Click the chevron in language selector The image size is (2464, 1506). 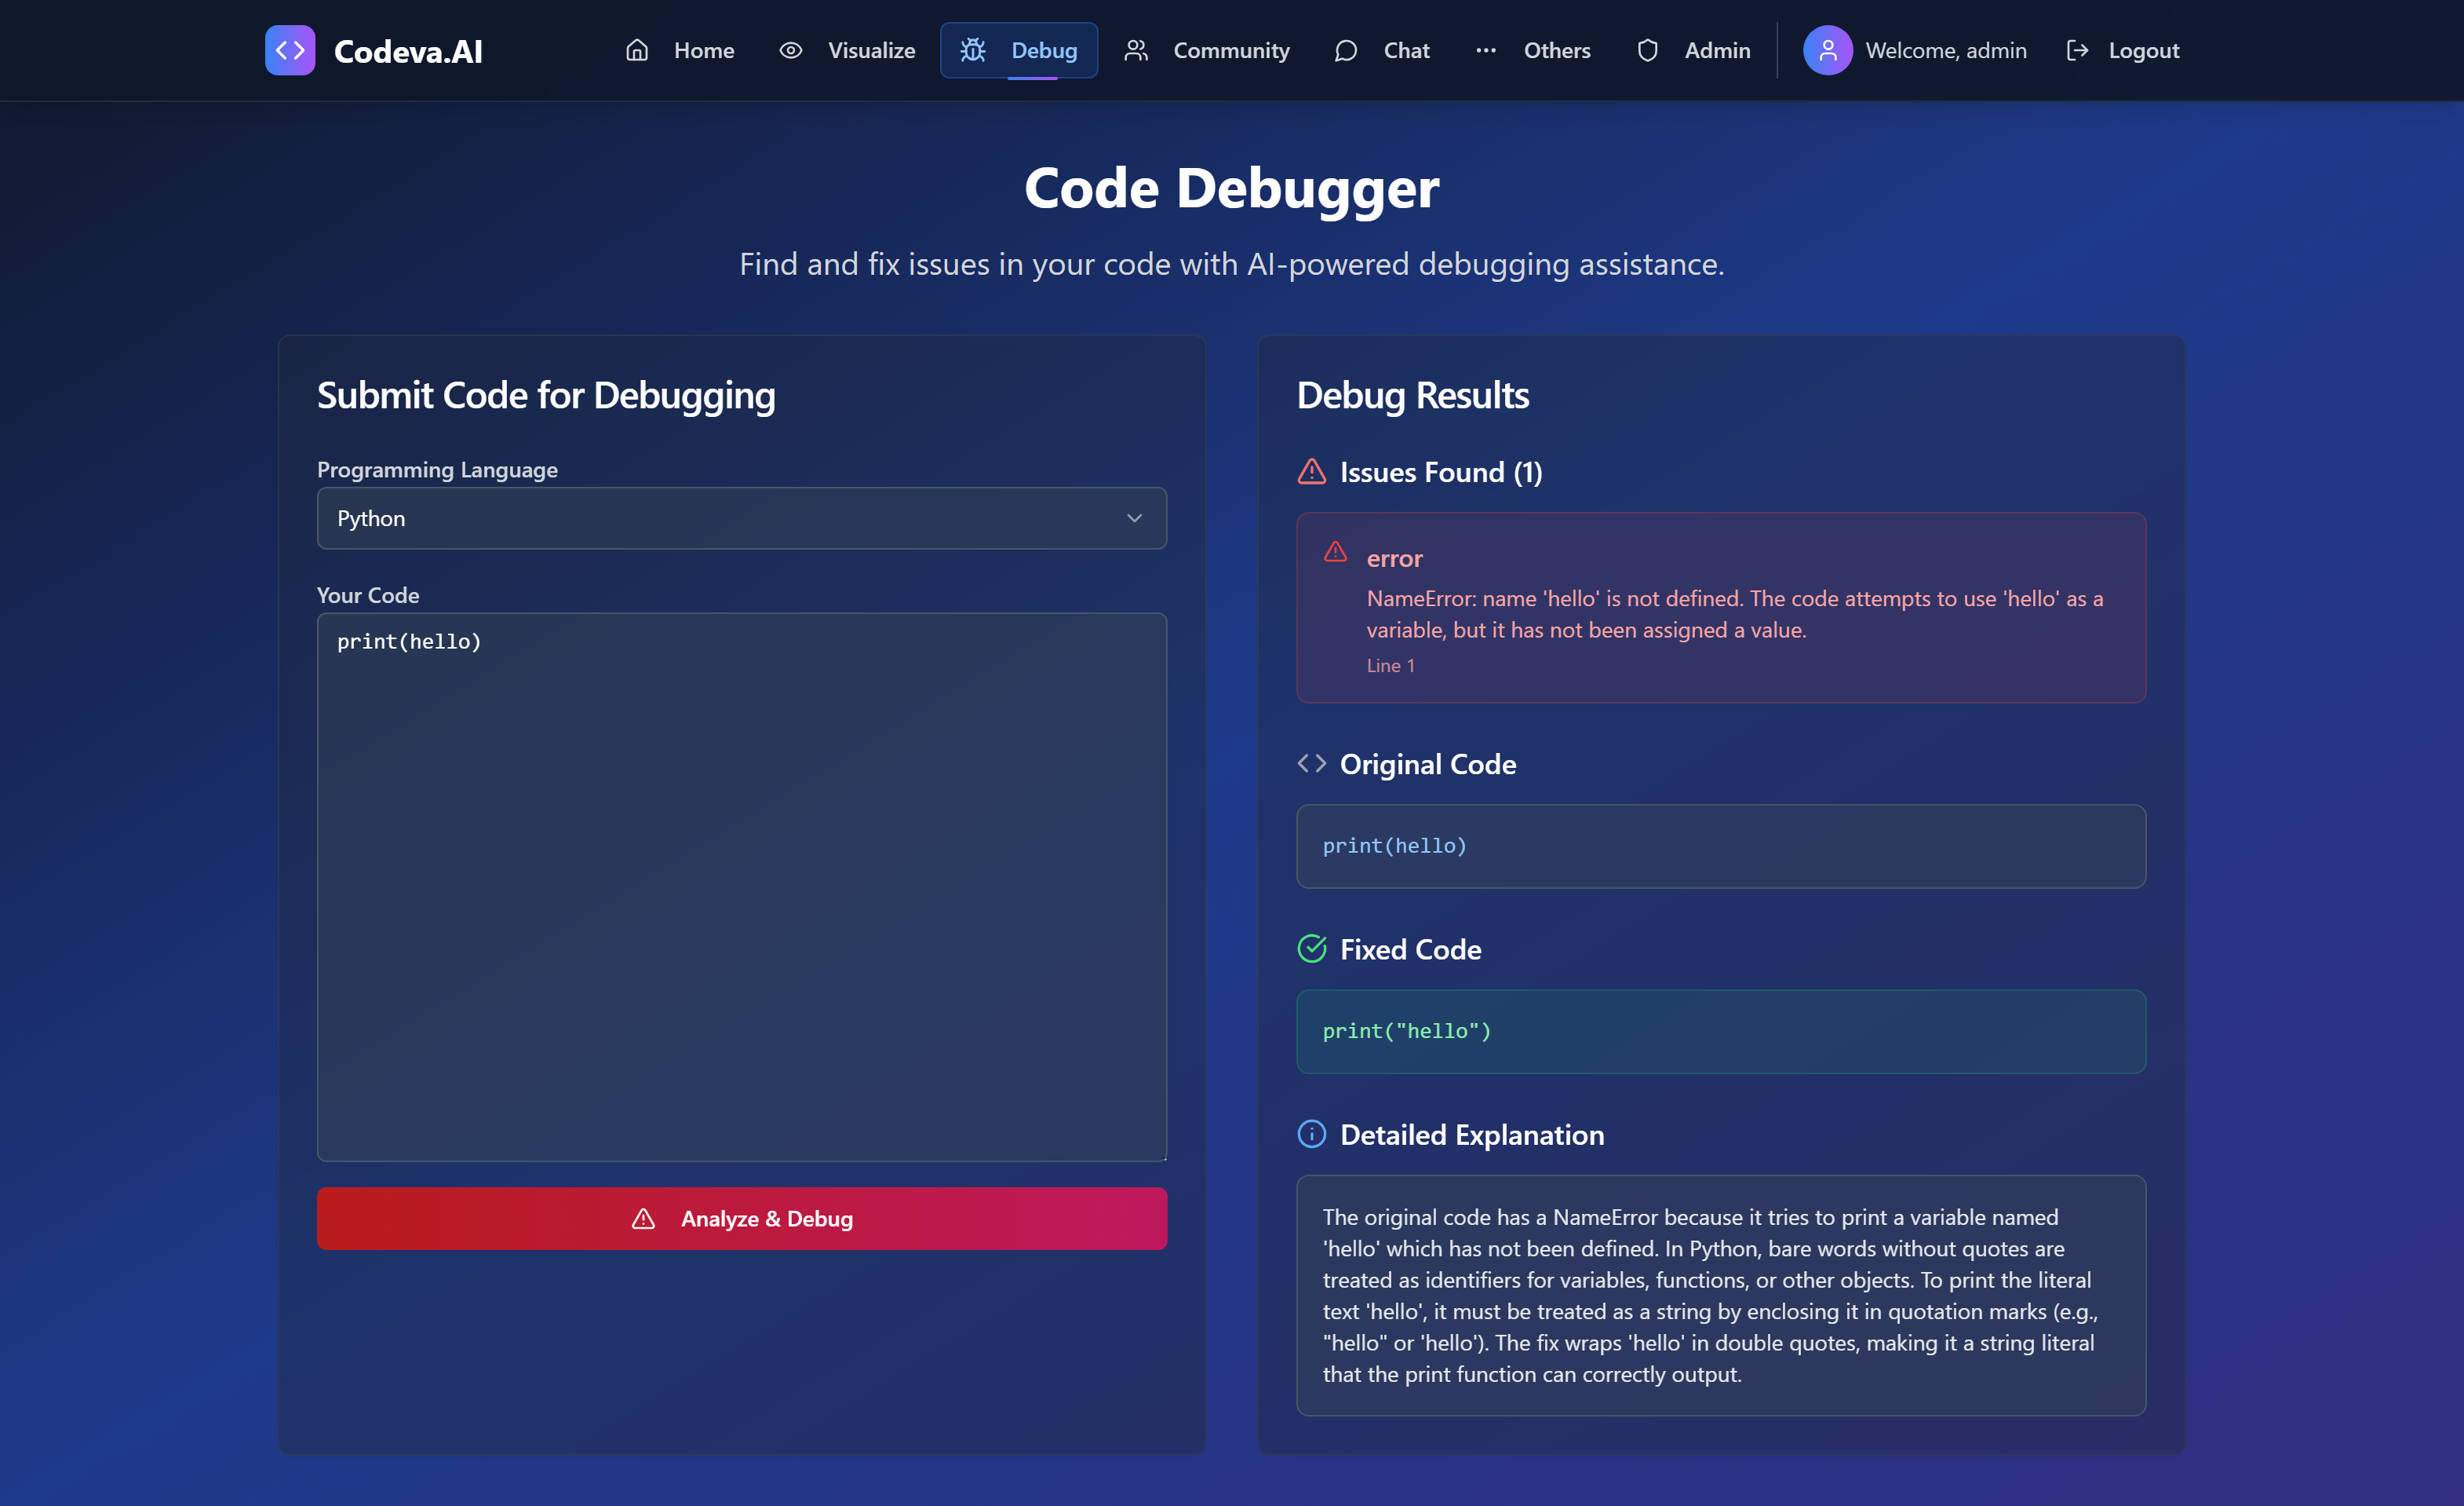1134,518
